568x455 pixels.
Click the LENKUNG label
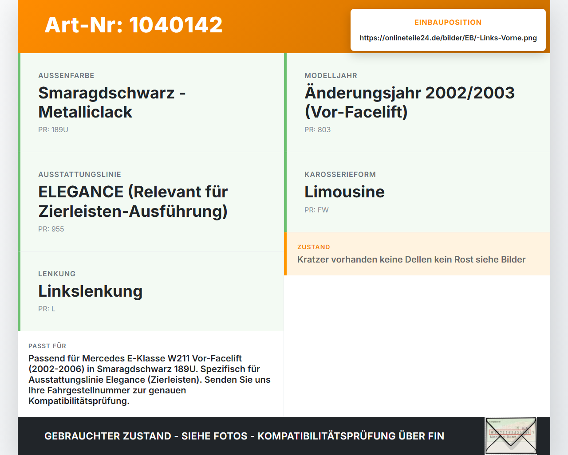57,274
